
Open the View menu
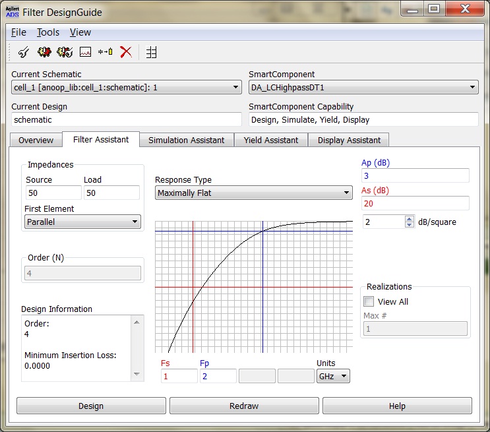(x=80, y=32)
